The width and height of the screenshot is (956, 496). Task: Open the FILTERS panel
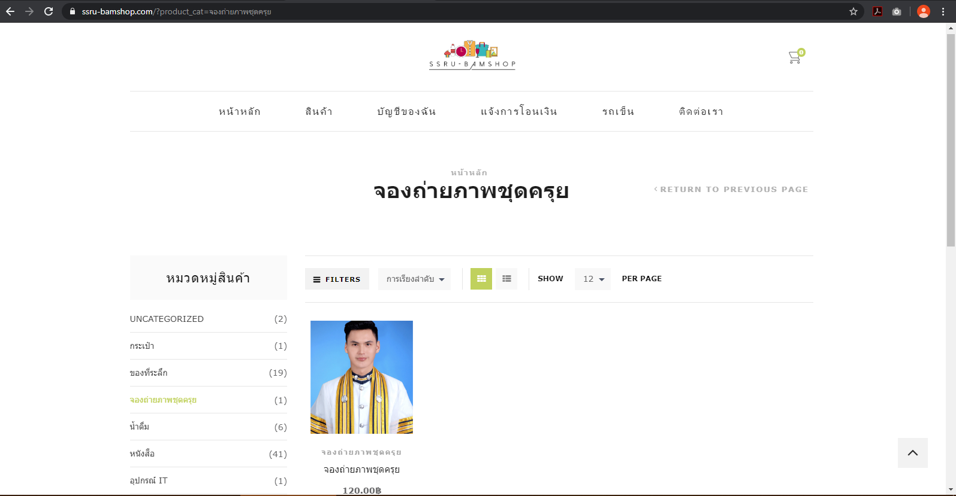tap(337, 279)
